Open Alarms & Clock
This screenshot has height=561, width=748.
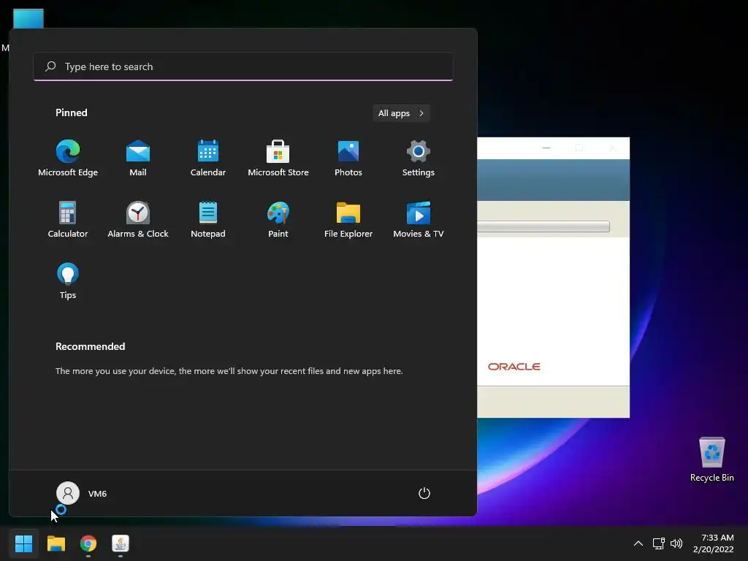[138, 220]
